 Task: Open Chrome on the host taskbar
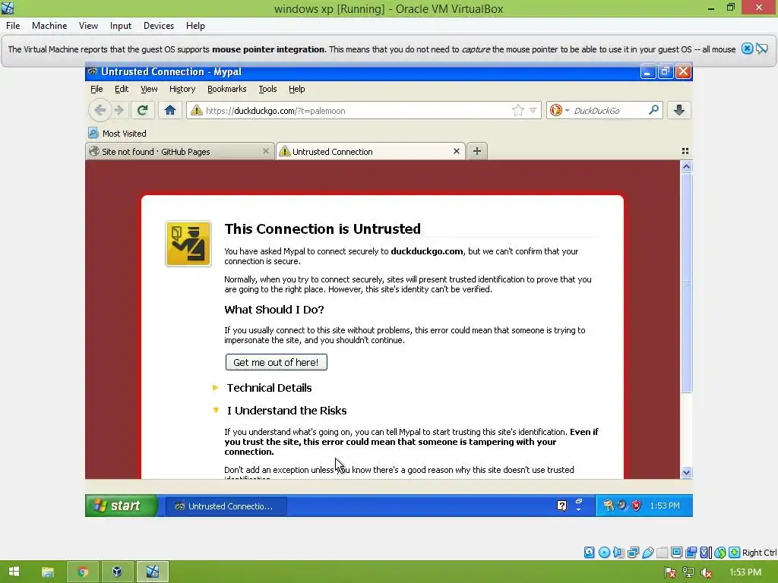pos(83,572)
